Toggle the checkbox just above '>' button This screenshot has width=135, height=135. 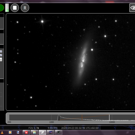click(1, 55)
